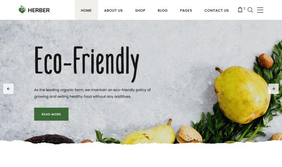Click the hazelnut near parsley leaves

pyautogui.click(x=265, y=61)
